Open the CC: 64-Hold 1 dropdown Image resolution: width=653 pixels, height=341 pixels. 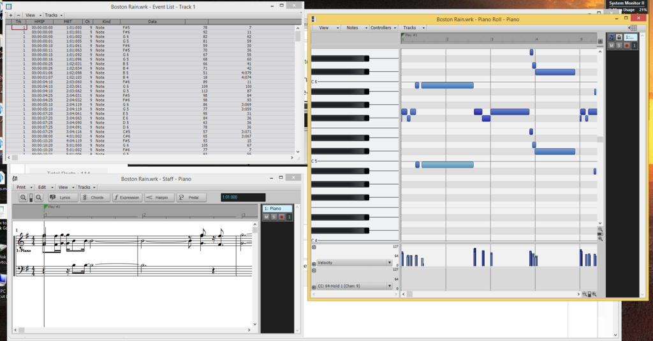tap(389, 286)
